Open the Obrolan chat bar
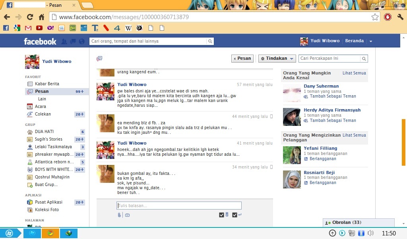407x239 pixels. point(359,223)
